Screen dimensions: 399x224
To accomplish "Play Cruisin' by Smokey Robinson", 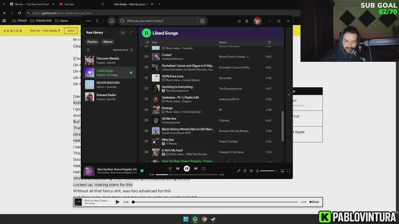I will (211, 57).
